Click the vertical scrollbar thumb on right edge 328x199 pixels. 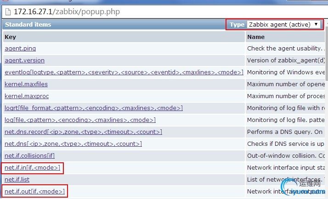(x=327, y=54)
